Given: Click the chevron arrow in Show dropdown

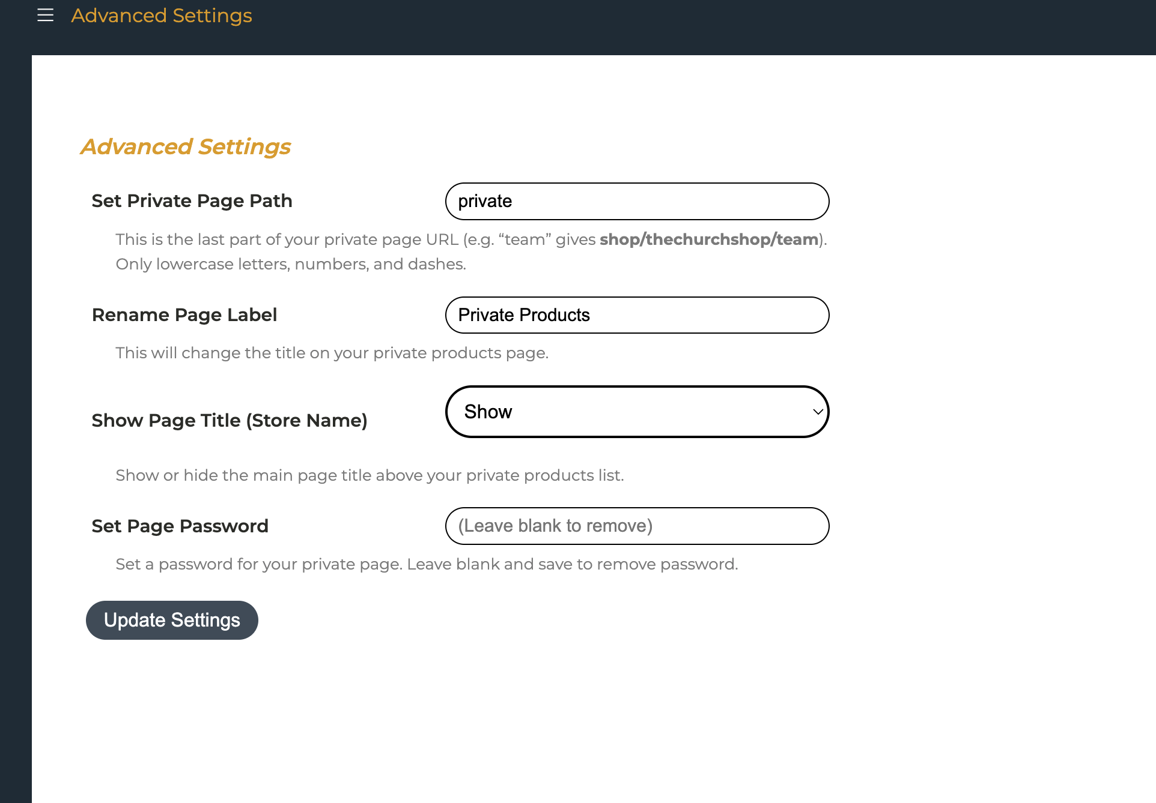Looking at the screenshot, I should coord(817,412).
